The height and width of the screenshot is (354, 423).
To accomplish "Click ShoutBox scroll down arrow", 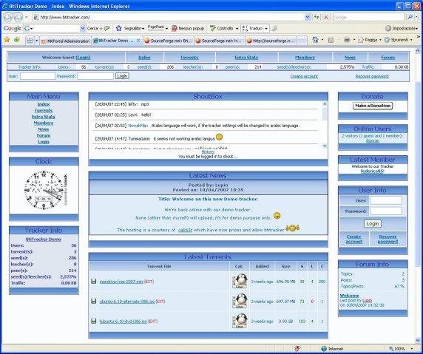I will [325, 146].
